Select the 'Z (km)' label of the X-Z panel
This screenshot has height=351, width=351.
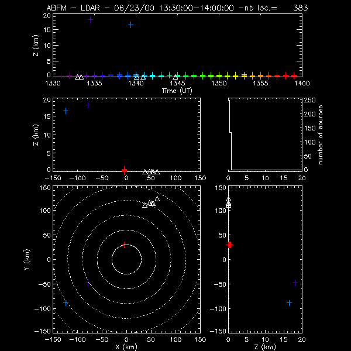(x=36, y=135)
